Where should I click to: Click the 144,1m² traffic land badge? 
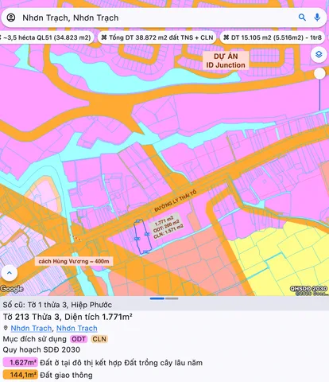[x=21, y=375]
